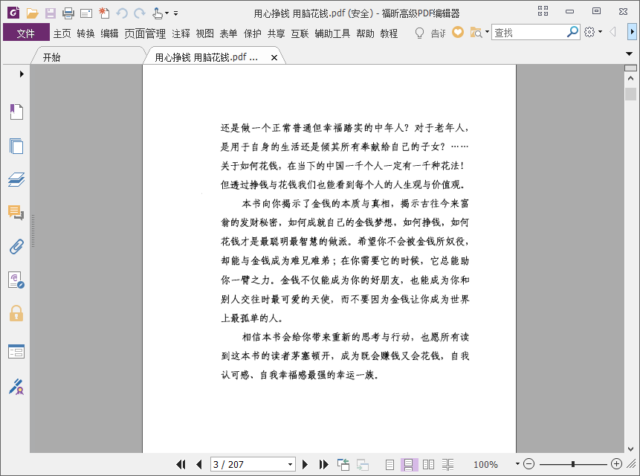Go to the next page
This screenshot has width=640, height=476.
click(305, 464)
